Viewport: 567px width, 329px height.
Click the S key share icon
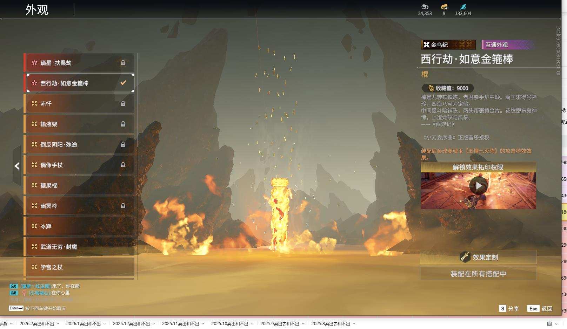click(502, 308)
